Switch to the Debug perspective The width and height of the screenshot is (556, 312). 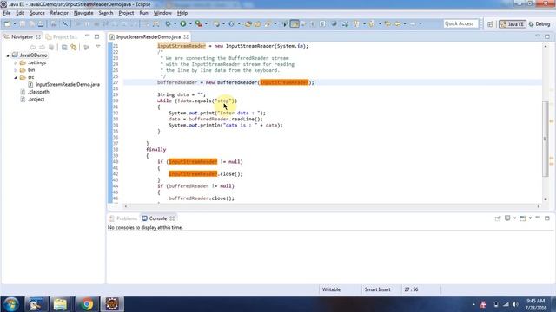pos(539,24)
